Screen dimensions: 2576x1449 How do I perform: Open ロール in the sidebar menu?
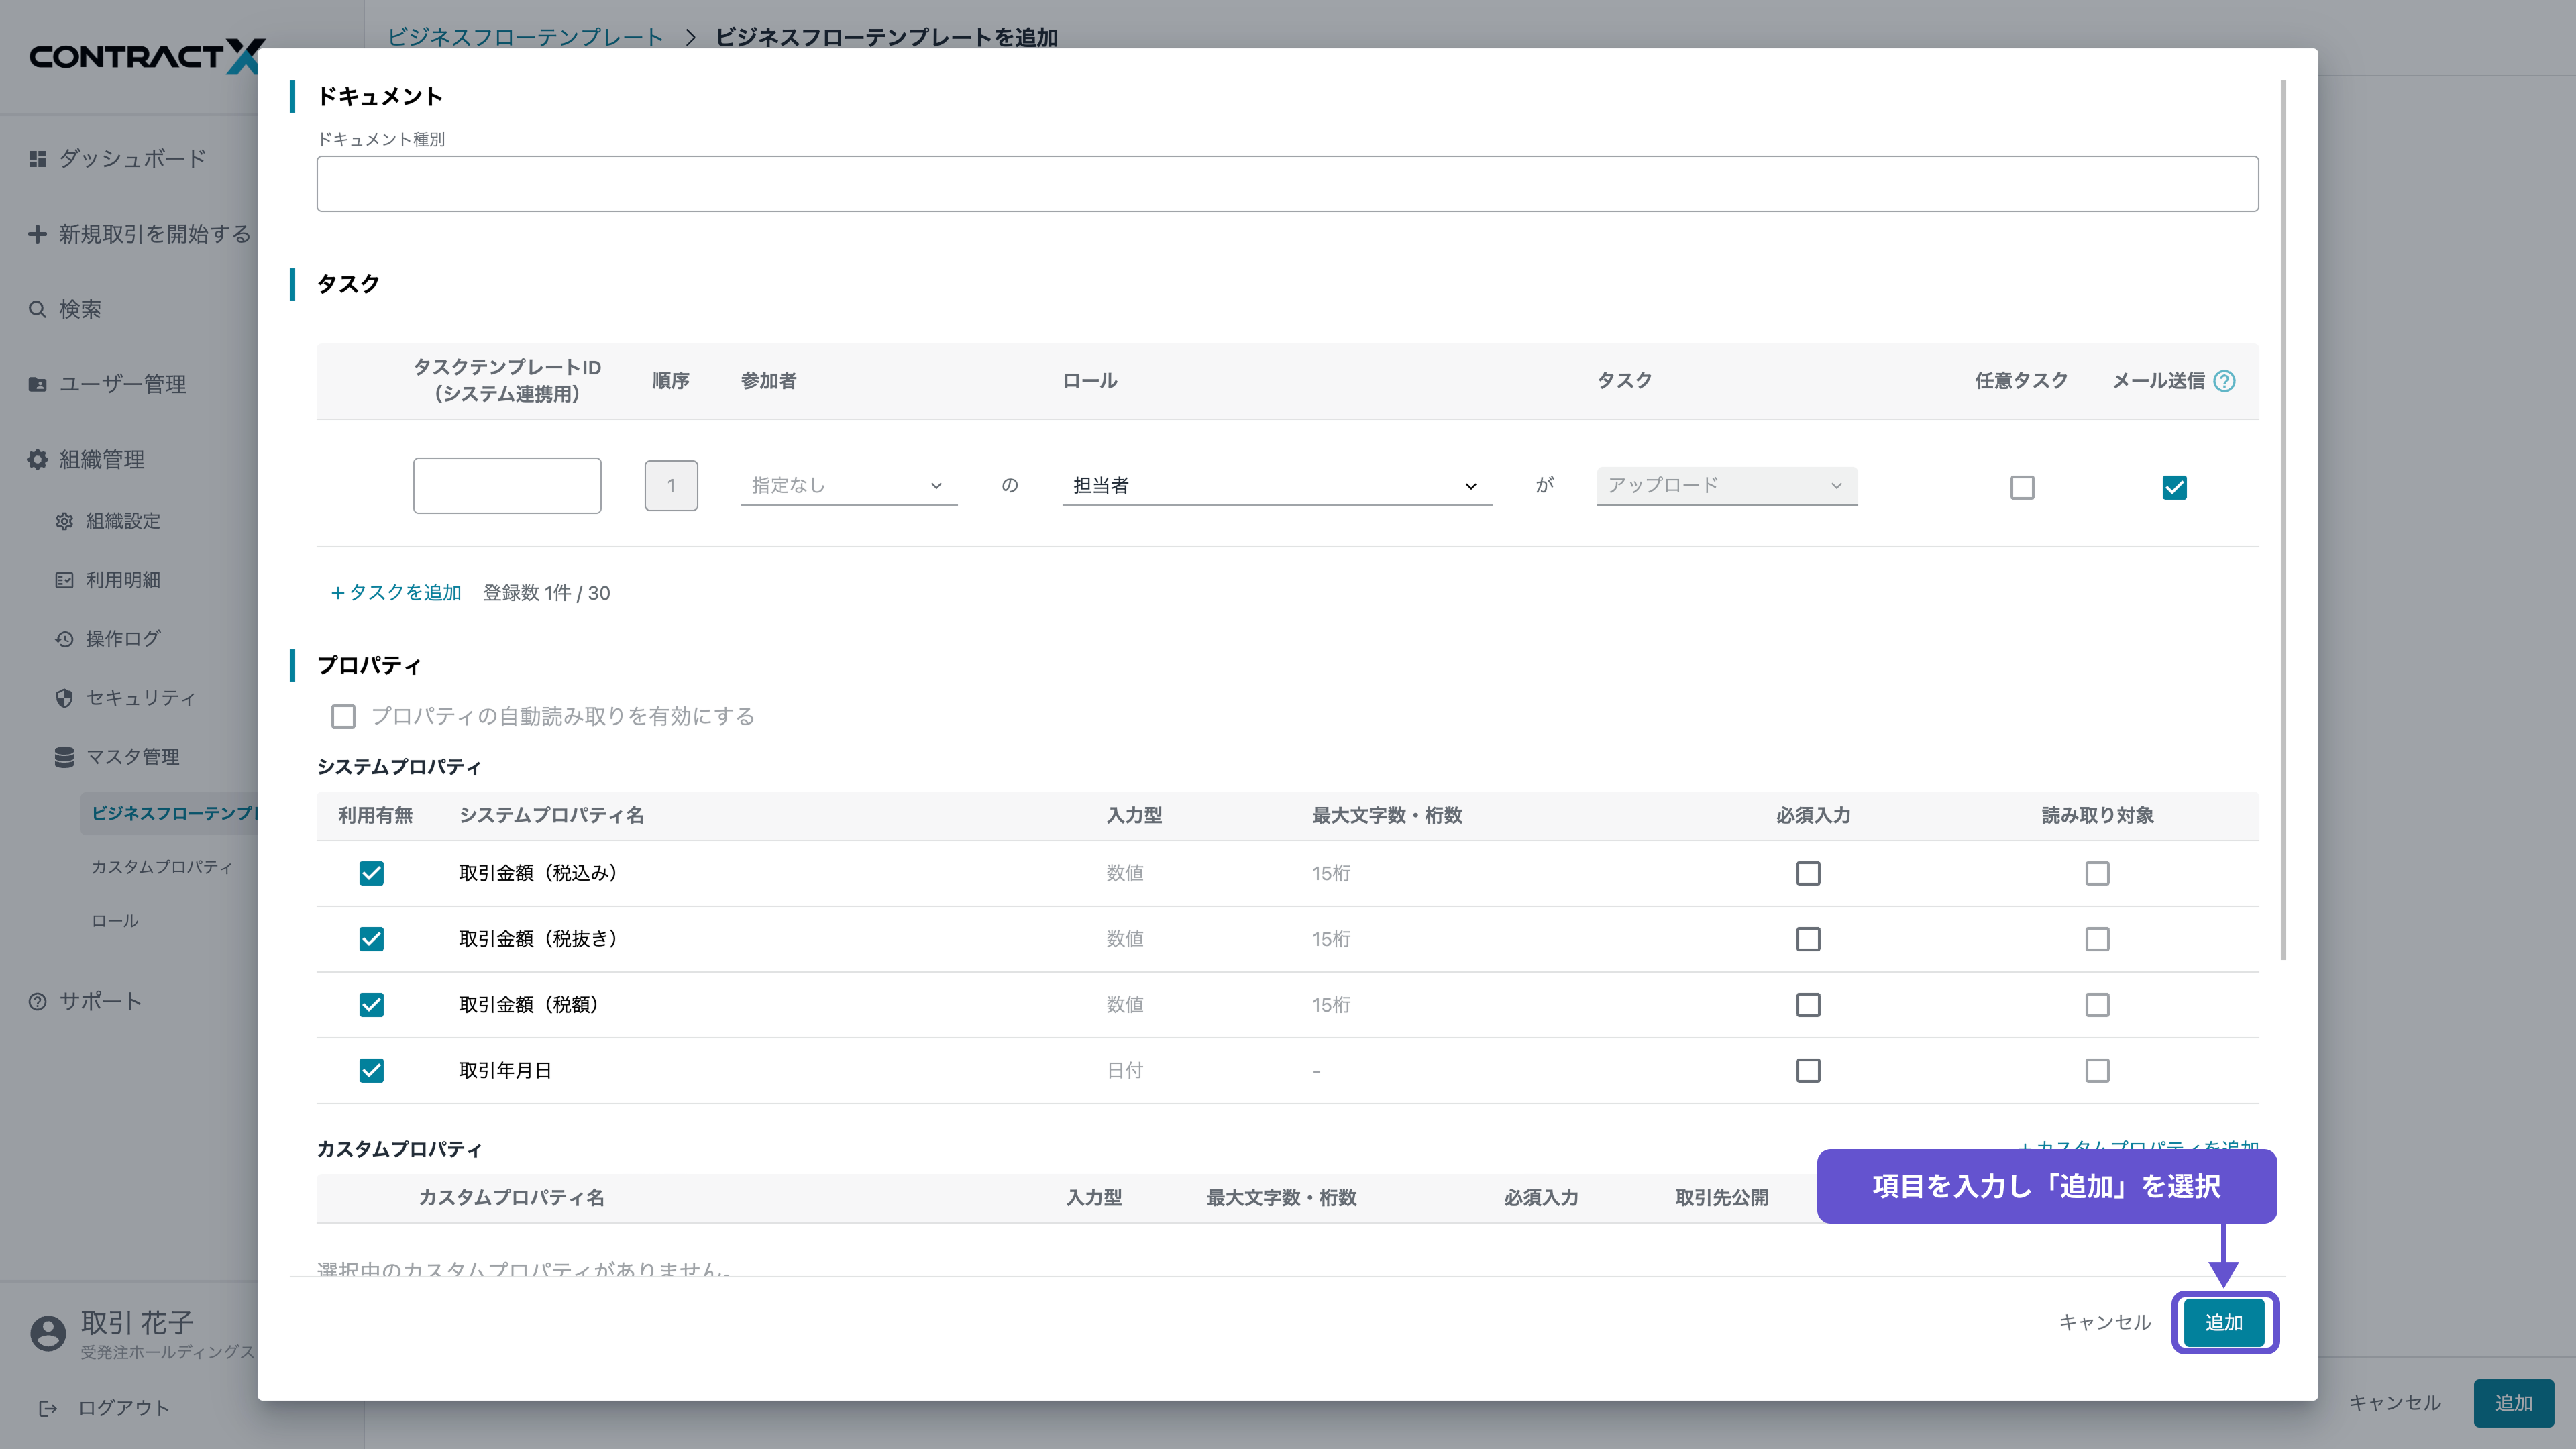click(115, 921)
